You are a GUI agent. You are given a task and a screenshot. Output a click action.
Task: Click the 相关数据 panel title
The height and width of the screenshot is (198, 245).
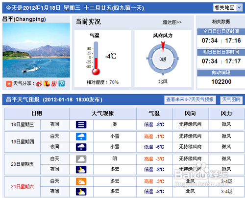pos(221,21)
